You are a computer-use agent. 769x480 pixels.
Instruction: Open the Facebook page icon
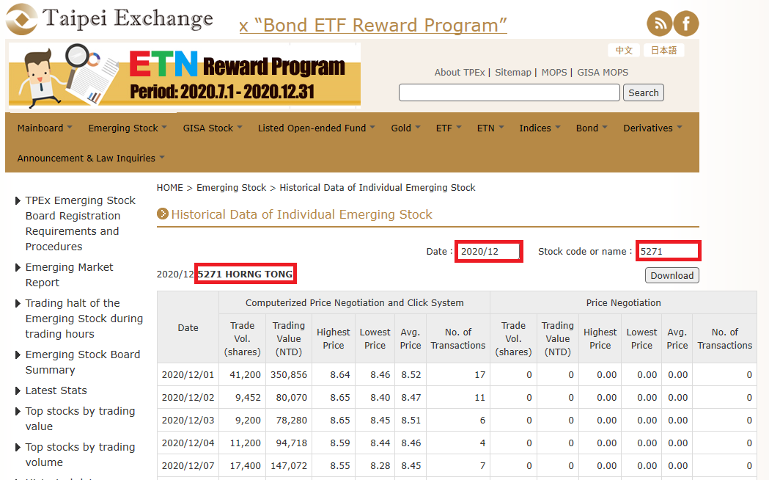(x=686, y=24)
